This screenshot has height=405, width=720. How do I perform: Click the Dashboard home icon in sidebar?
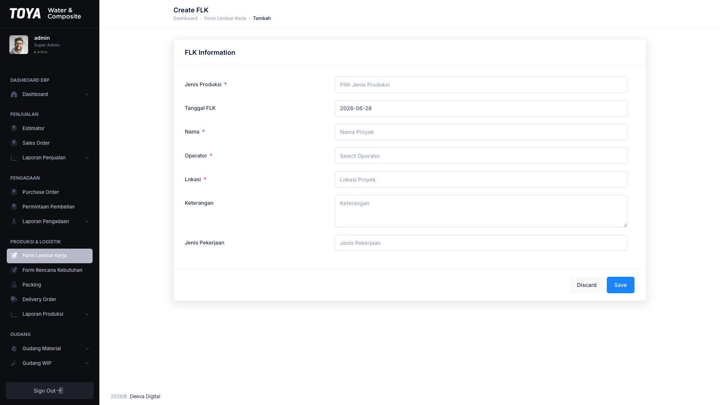click(x=14, y=94)
